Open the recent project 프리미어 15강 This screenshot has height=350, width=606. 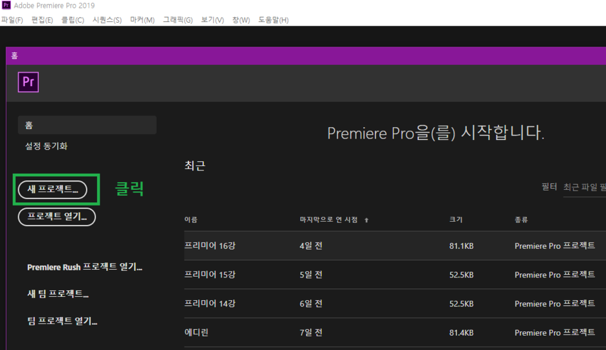coord(210,275)
